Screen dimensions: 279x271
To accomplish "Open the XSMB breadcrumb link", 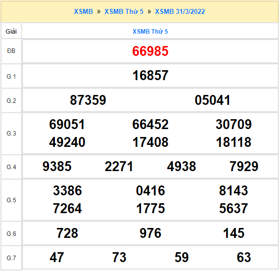I will (83, 11).
